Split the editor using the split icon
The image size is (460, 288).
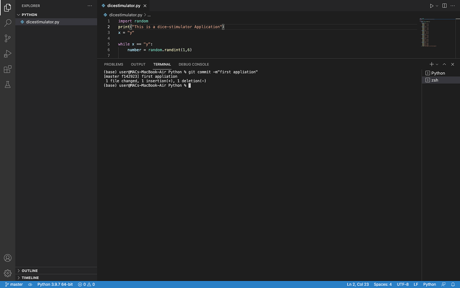coord(444,6)
